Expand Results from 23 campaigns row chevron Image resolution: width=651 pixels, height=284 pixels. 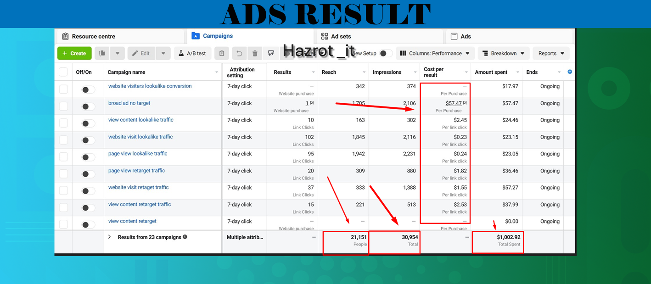(x=110, y=237)
